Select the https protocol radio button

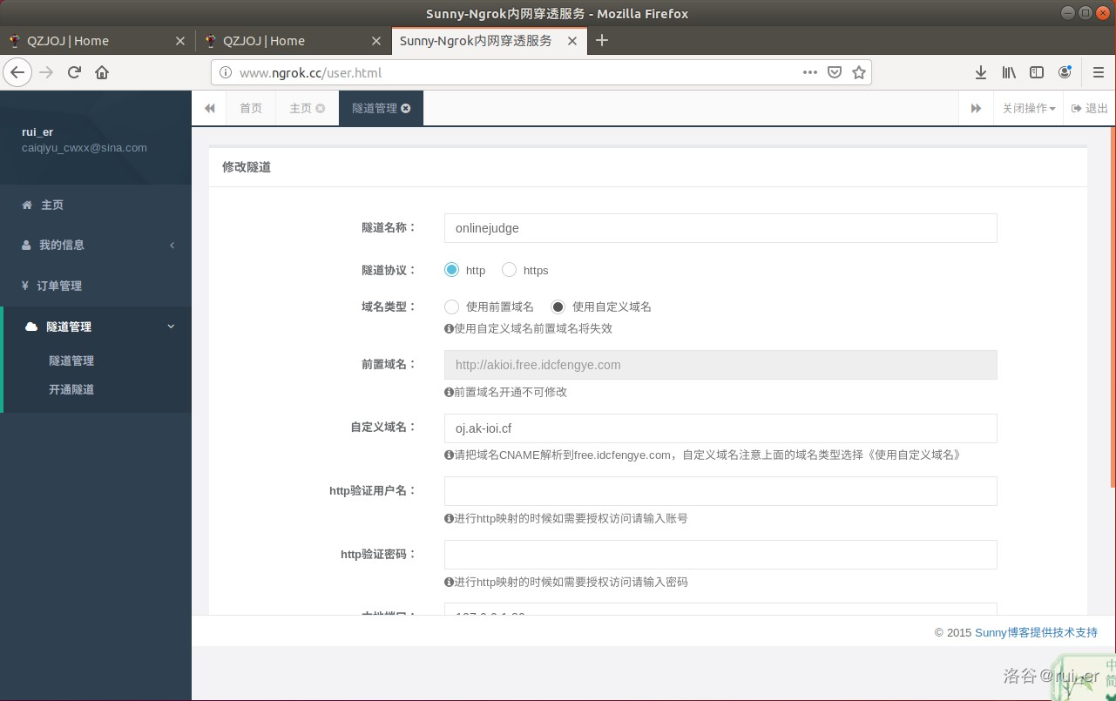click(x=509, y=270)
